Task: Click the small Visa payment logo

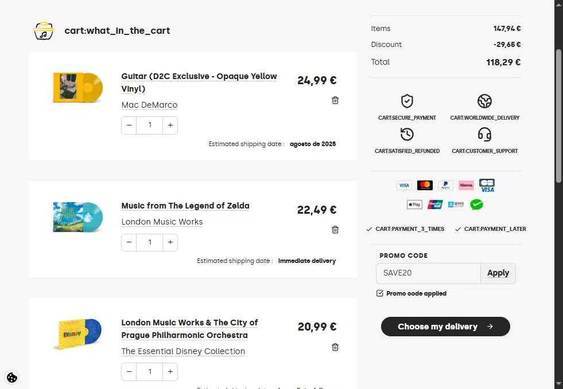Action: coord(404,186)
